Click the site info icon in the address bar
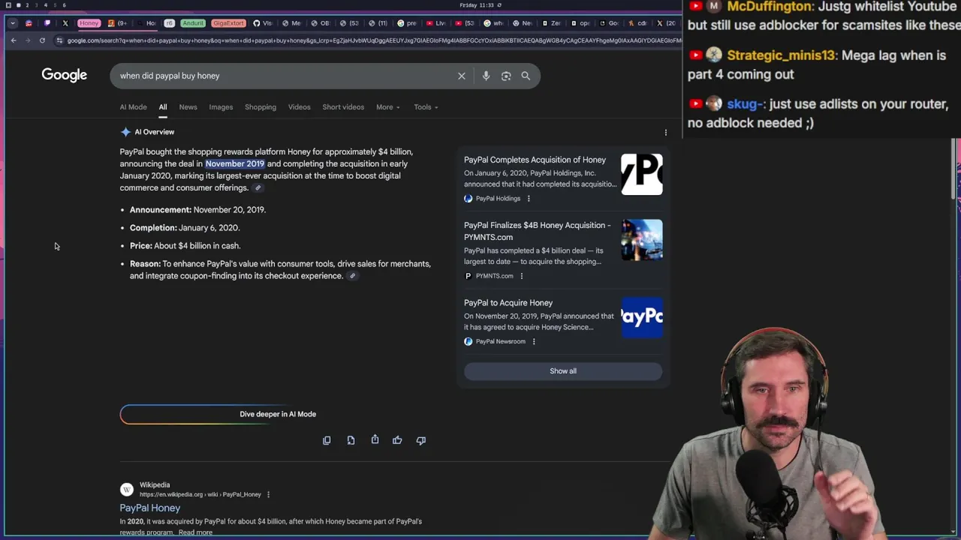 pos(59,40)
